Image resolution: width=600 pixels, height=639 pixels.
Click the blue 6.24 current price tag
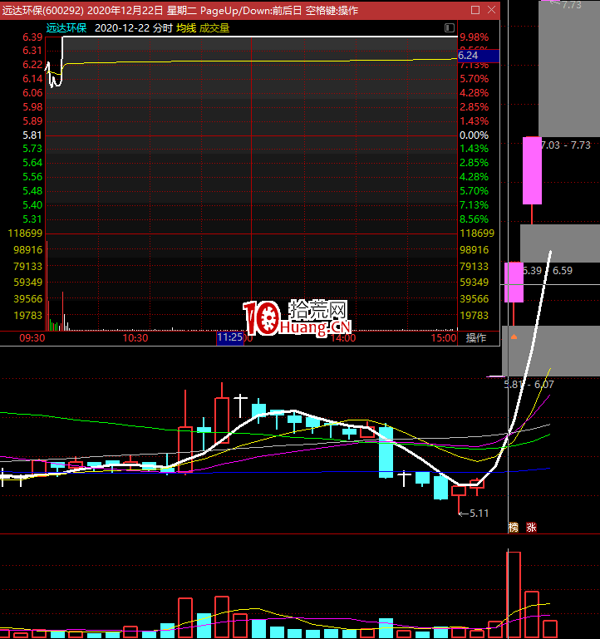tap(479, 56)
